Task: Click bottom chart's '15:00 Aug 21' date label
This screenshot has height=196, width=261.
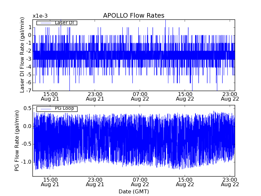Action: tap(50, 182)
